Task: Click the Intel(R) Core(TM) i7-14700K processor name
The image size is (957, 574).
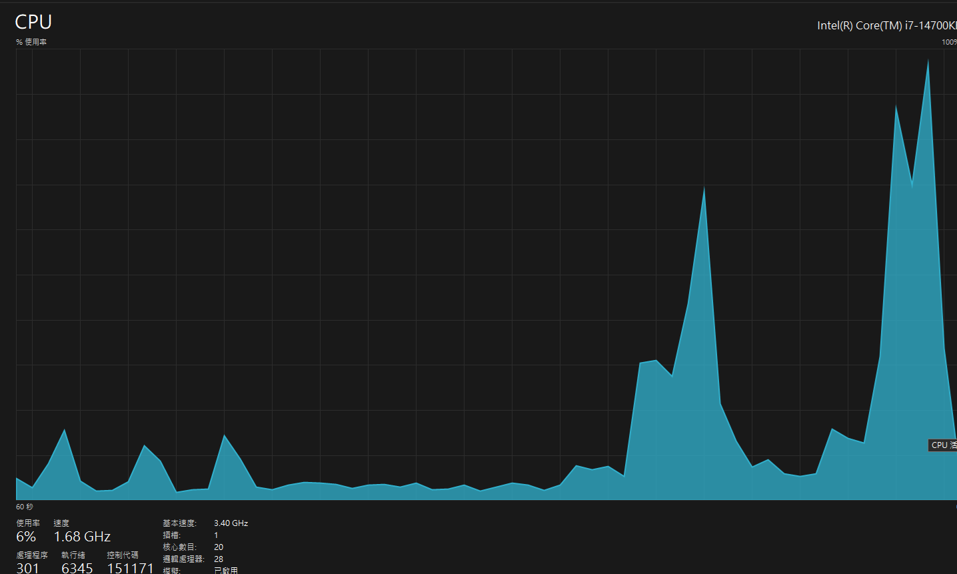Action: [886, 25]
